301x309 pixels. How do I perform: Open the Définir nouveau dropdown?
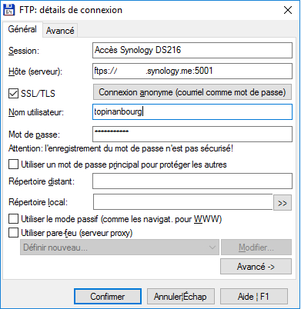[119, 248]
